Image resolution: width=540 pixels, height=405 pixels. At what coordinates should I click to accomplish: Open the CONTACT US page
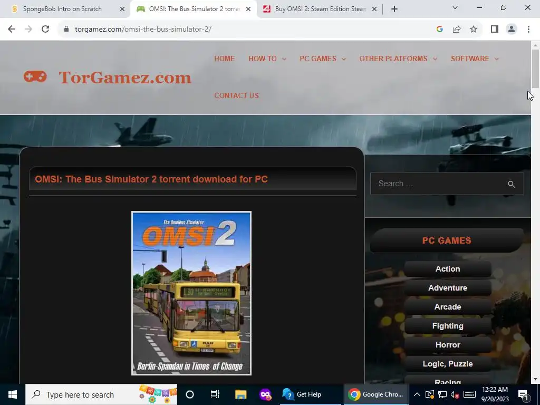[x=237, y=95]
